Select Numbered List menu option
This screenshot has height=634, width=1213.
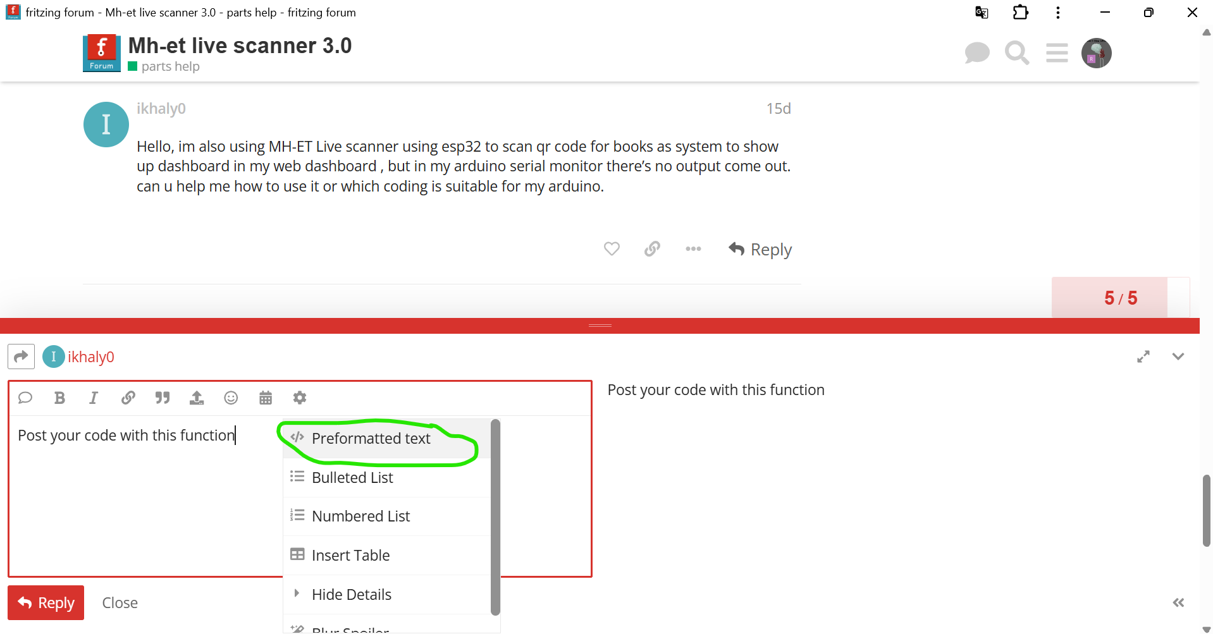click(x=387, y=516)
